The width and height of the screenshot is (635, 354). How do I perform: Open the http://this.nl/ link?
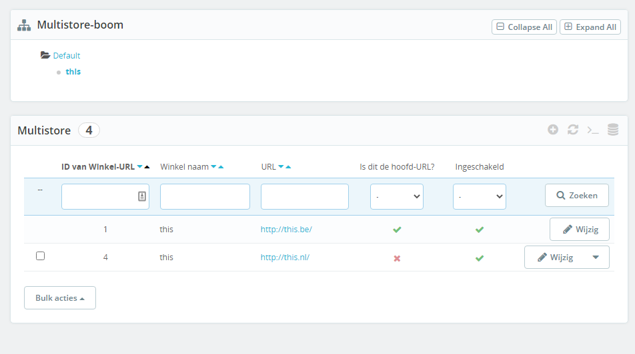285,258
